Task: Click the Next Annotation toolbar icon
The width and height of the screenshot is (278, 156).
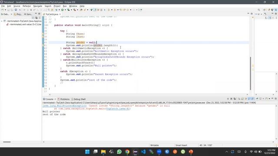Action: (x=109, y=10)
